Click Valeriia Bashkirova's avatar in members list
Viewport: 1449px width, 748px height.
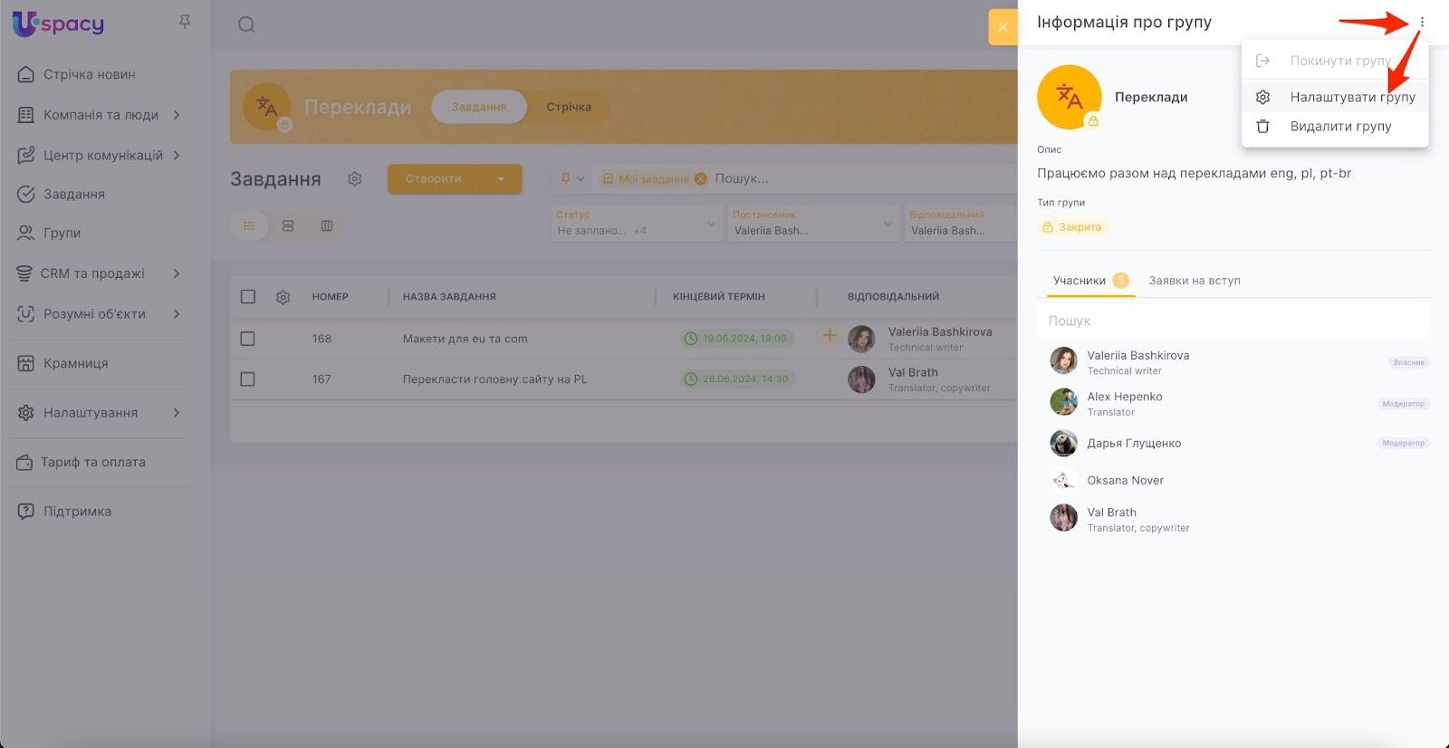(x=1063, y=360)
